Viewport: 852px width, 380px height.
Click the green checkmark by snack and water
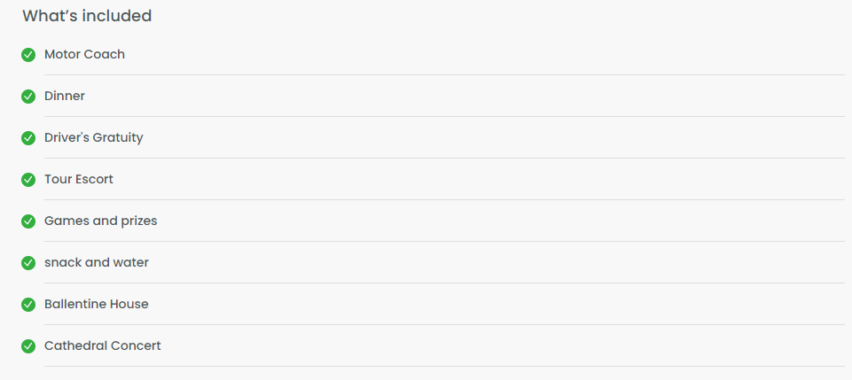click(x=28, y=263)
